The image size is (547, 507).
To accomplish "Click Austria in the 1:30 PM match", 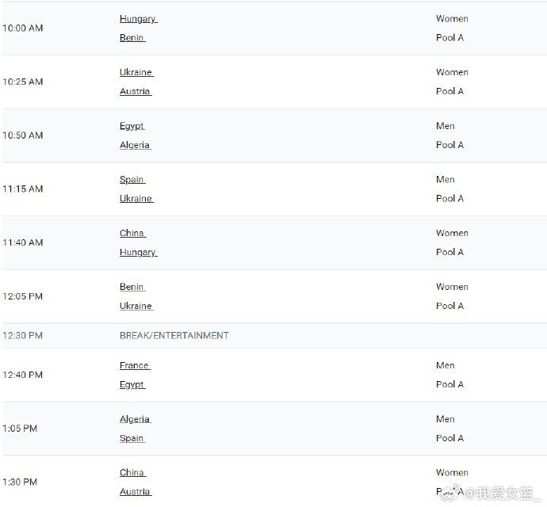I will pyautogui.click(x=135, y=492).
